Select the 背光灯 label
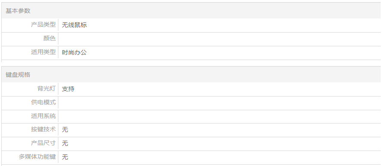This screenshot has width=382, height=166. pyautogui.click(x=46, y=89)
